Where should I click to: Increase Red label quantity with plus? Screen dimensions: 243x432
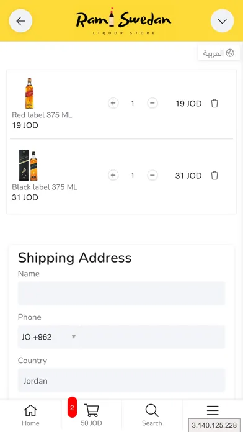coord(113,103)
